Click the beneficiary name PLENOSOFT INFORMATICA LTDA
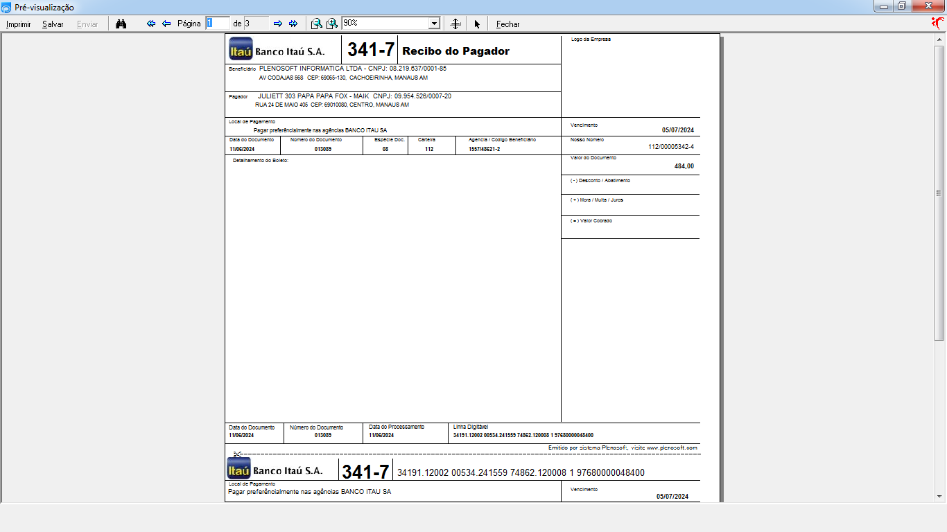947x532 pixels. [x=312, y=69]
